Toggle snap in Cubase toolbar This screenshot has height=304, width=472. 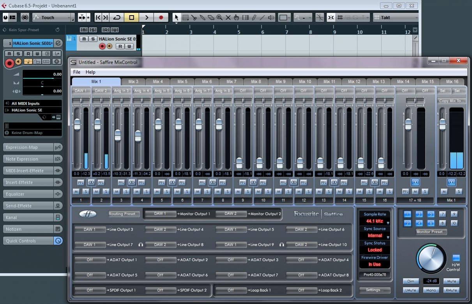[331, 18]
